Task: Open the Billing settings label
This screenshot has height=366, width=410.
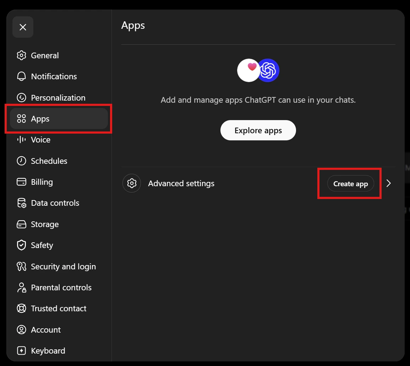Action: 42,182
